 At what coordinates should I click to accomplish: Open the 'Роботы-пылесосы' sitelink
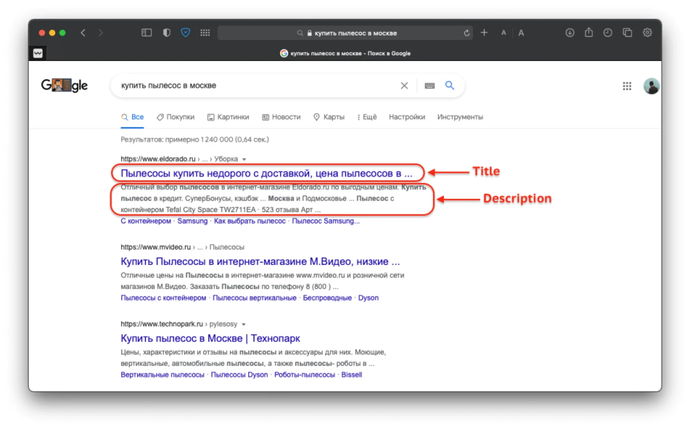[305, 375]
